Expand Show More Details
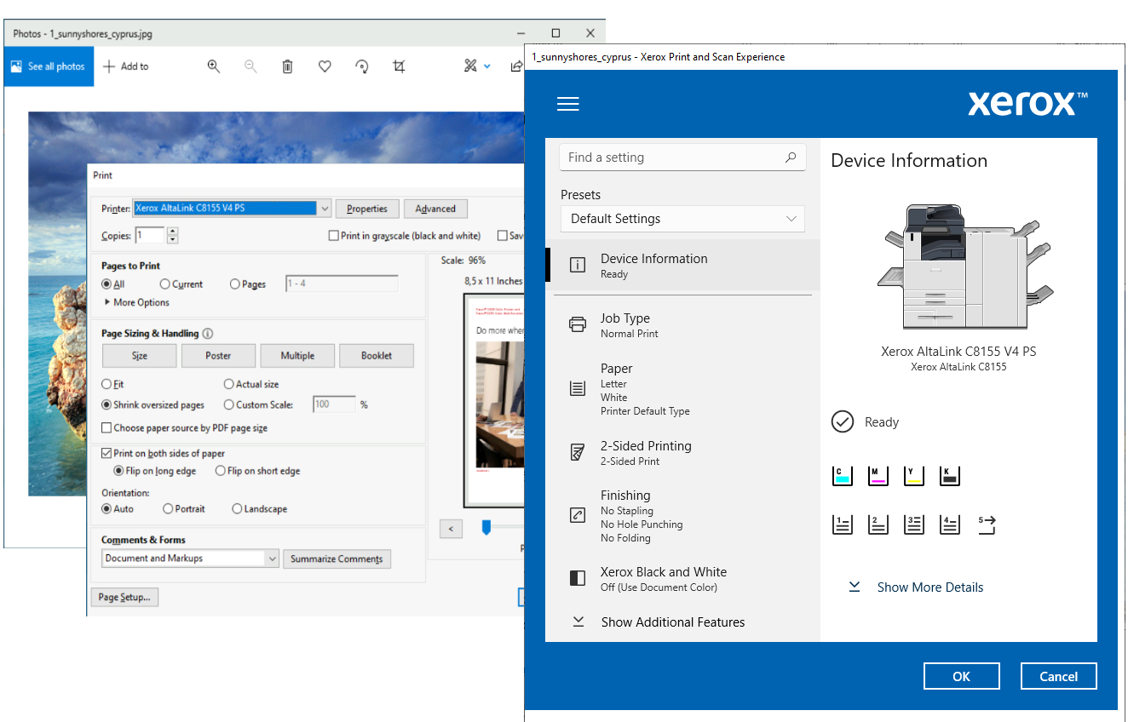This screenshot has height=722, width=1128. [917, 587]
